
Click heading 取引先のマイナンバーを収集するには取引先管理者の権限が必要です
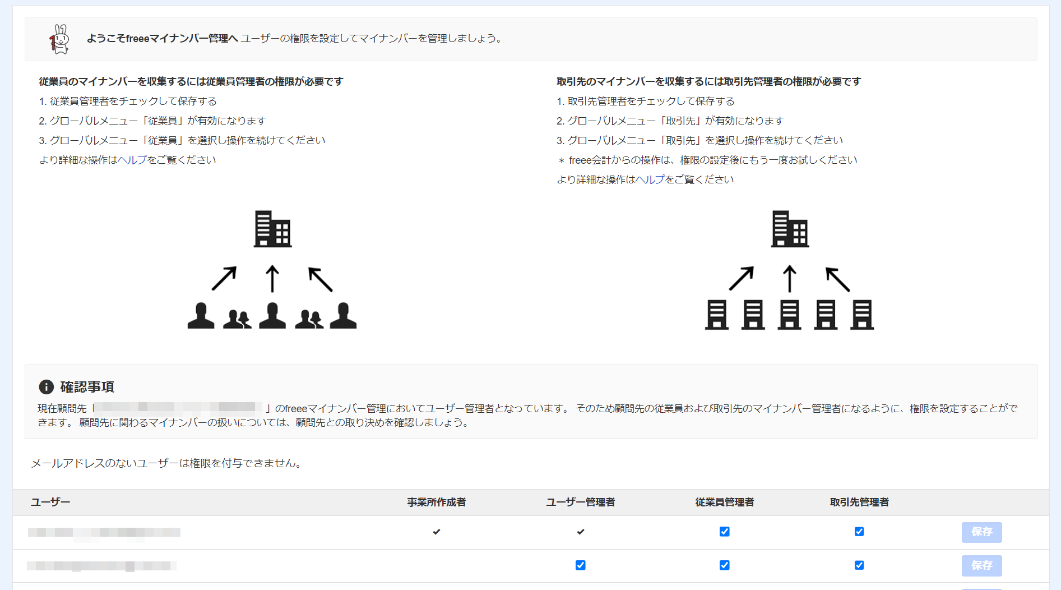tap(709, 82)
